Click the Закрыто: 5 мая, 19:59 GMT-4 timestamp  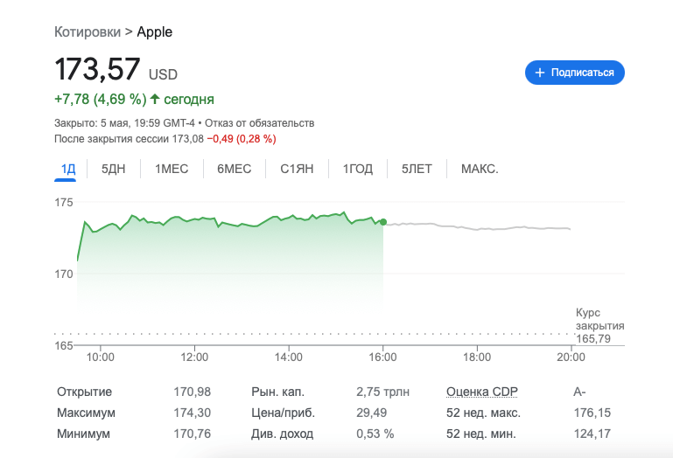[124, 123]
